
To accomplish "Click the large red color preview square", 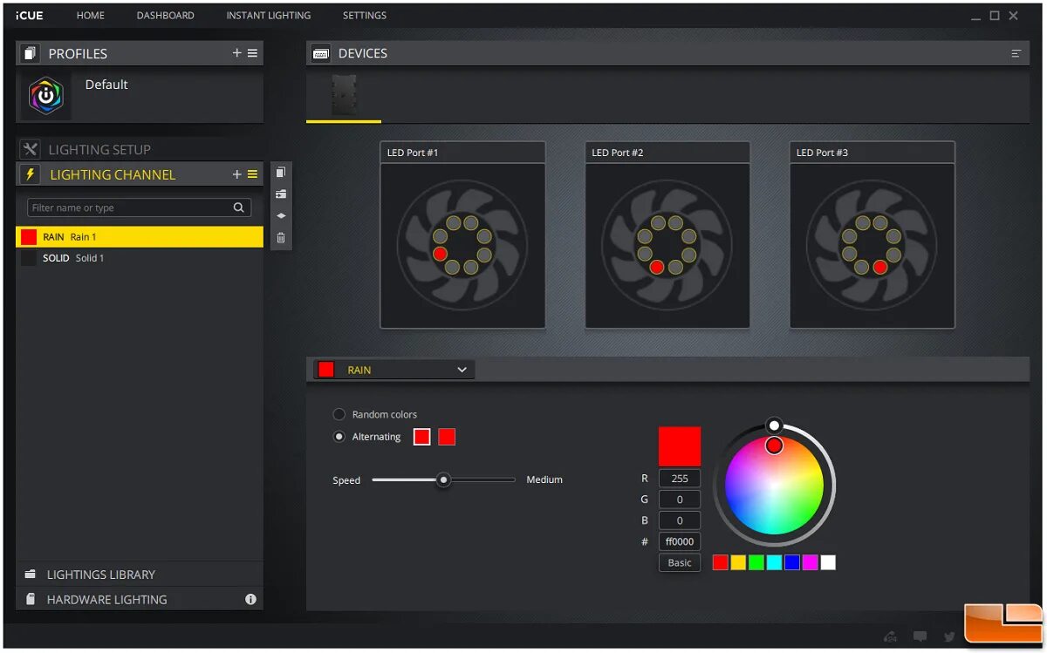I will click(x=680, y=446).
